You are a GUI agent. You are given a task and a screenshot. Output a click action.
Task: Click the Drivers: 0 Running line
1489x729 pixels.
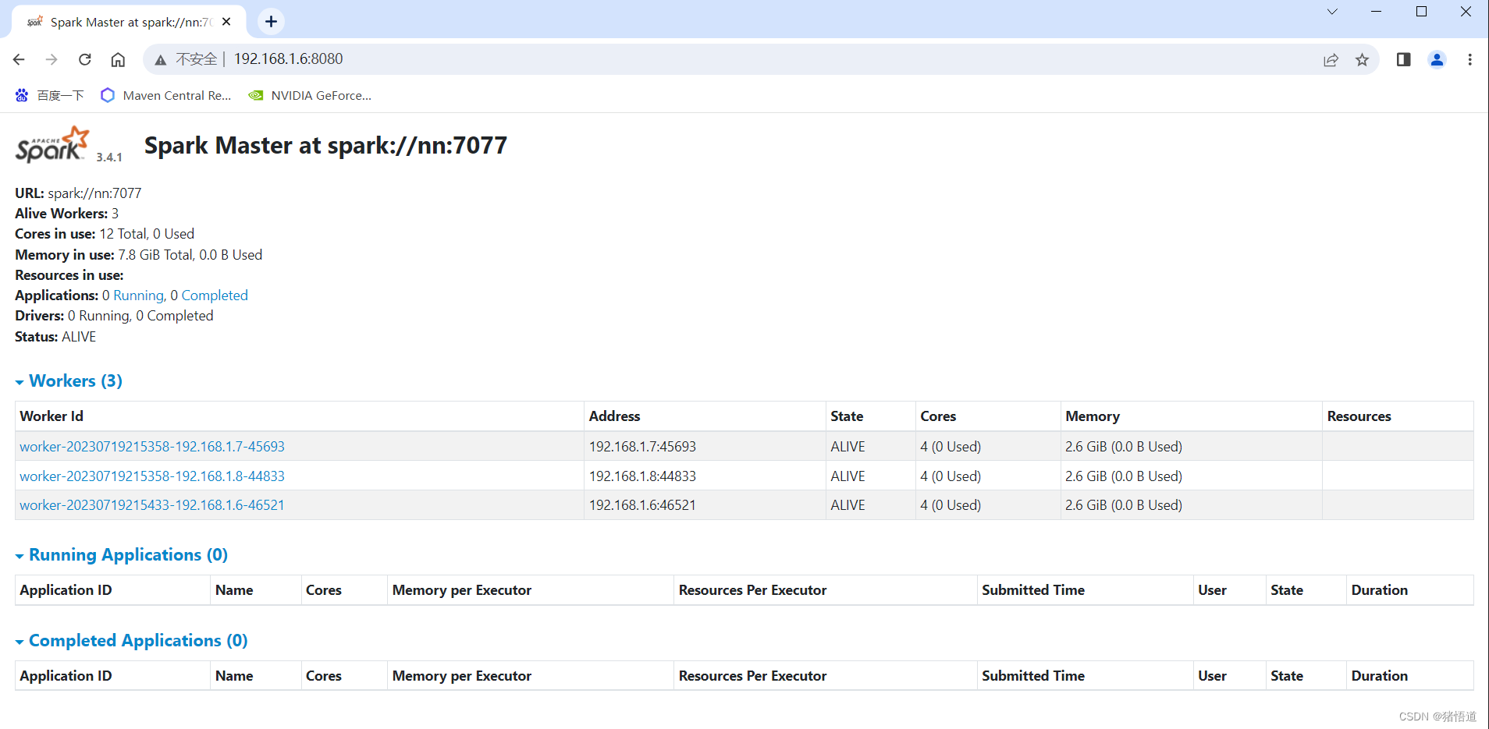click(x=114, y=316)
